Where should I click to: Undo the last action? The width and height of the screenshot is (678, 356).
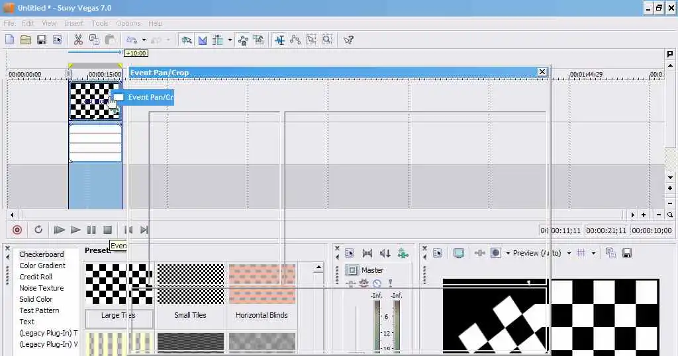point(132,40)
